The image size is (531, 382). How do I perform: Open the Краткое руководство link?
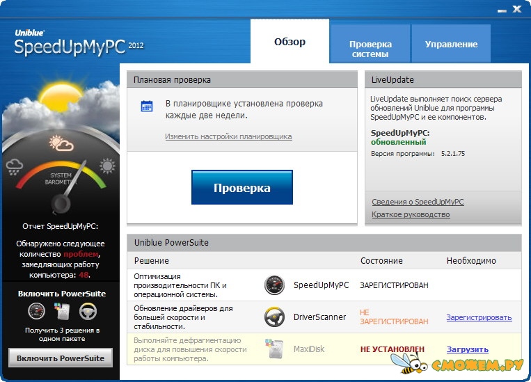pyautogui.click(x=411, y=214)
